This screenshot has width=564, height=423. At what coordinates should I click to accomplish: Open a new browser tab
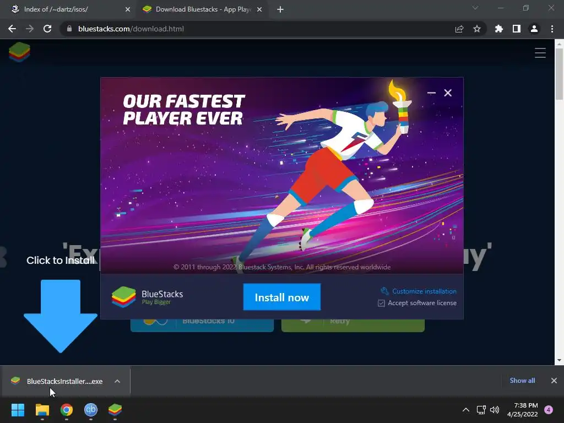[x=280, y=9]
